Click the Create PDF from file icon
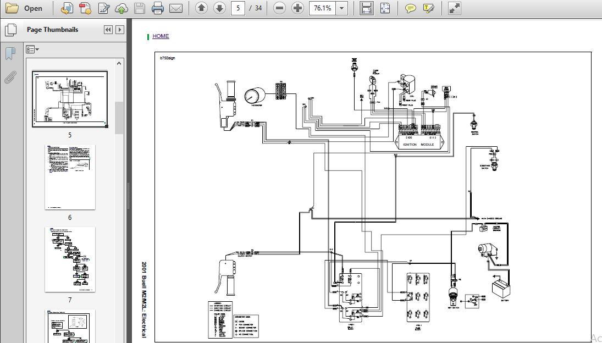Screen dimensions: 602x343 coord(67,8)
